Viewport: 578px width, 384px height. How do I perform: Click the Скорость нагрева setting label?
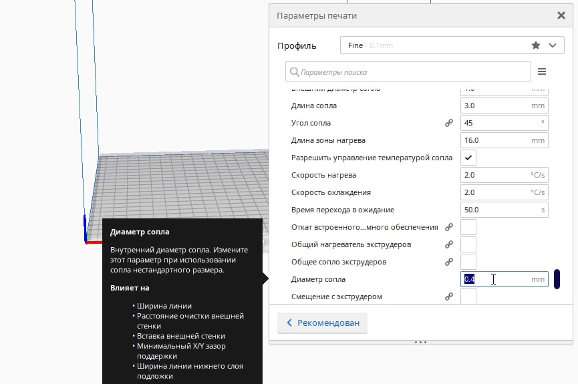323,175
